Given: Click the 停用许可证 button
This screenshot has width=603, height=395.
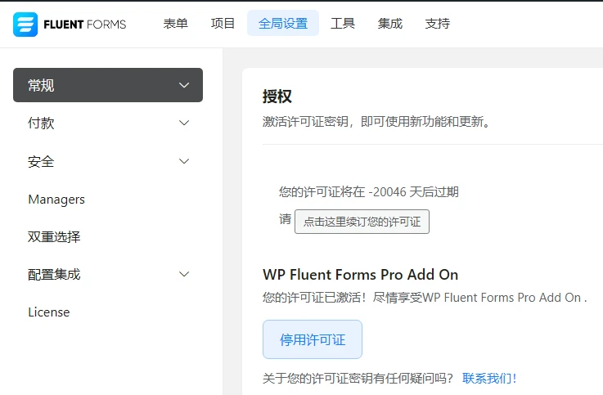Looking at the screenshot, I should pos(313,339).
